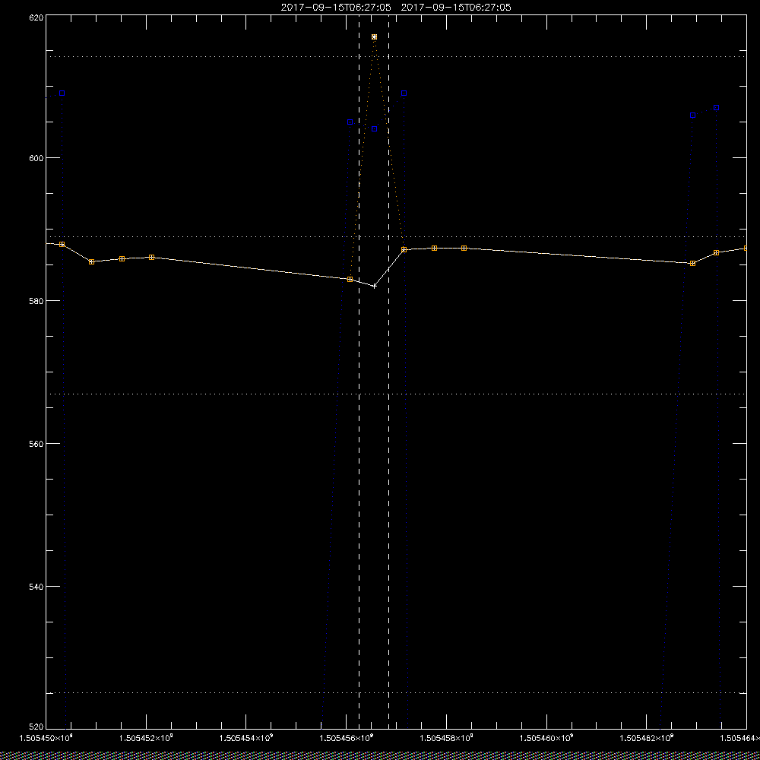Pick the leftmost orange square near 588
760x760 pixels.
pyautogui.click(x=62, y=244)
